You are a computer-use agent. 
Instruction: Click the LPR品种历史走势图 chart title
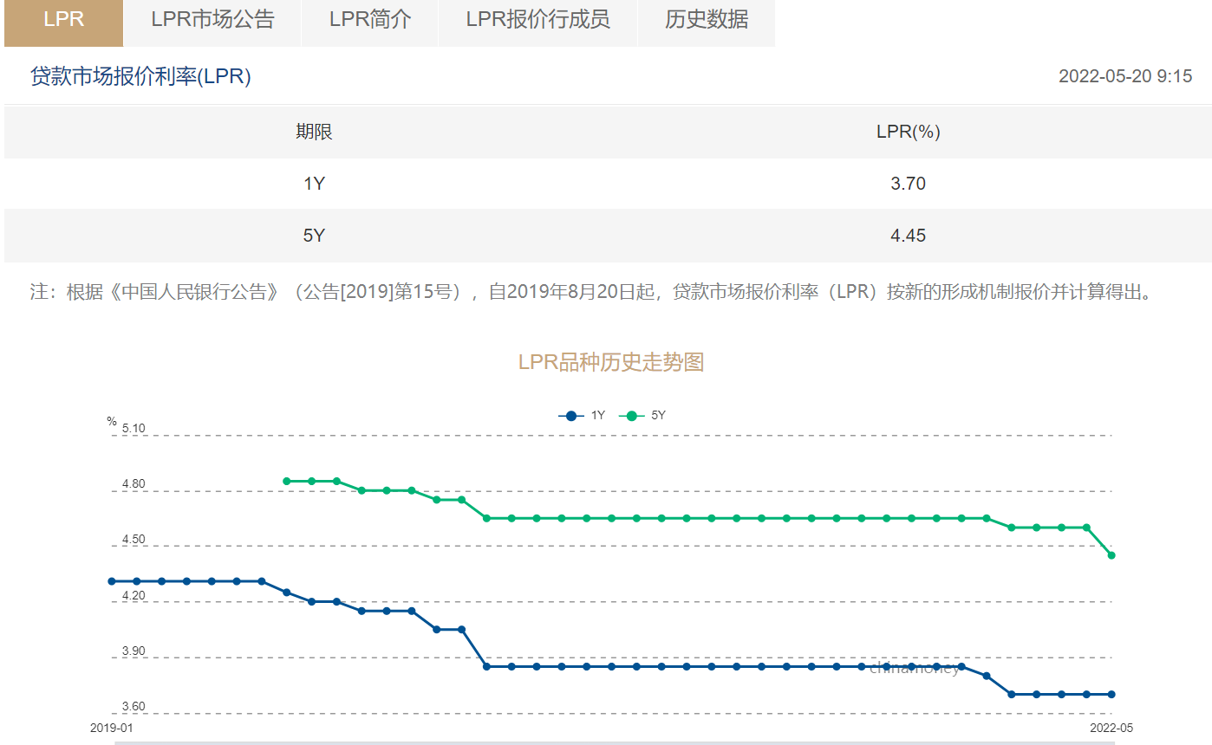610,362
